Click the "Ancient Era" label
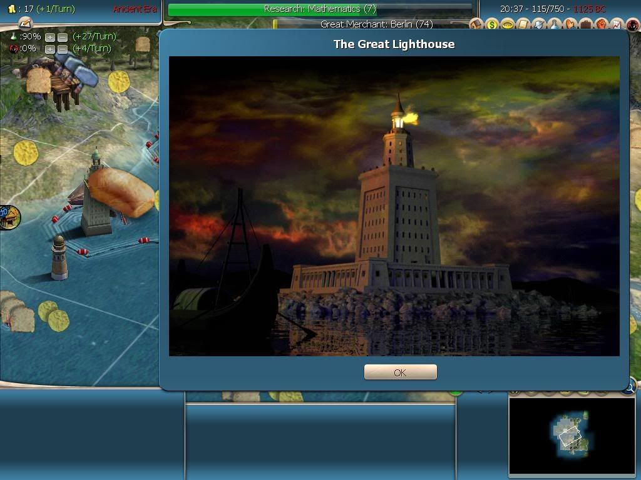Screen dimensions: 641x480 [x=135, y=9]
